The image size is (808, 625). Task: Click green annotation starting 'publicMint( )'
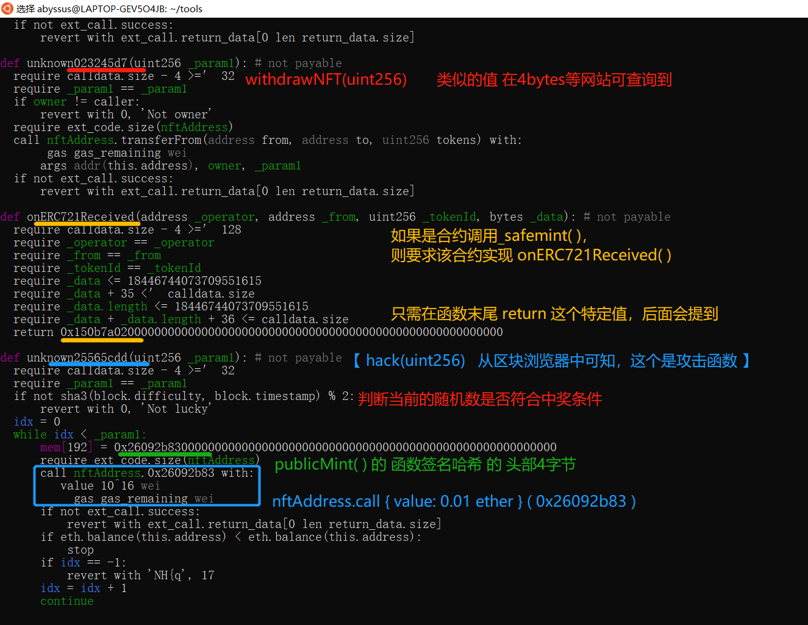pos(425,465)
